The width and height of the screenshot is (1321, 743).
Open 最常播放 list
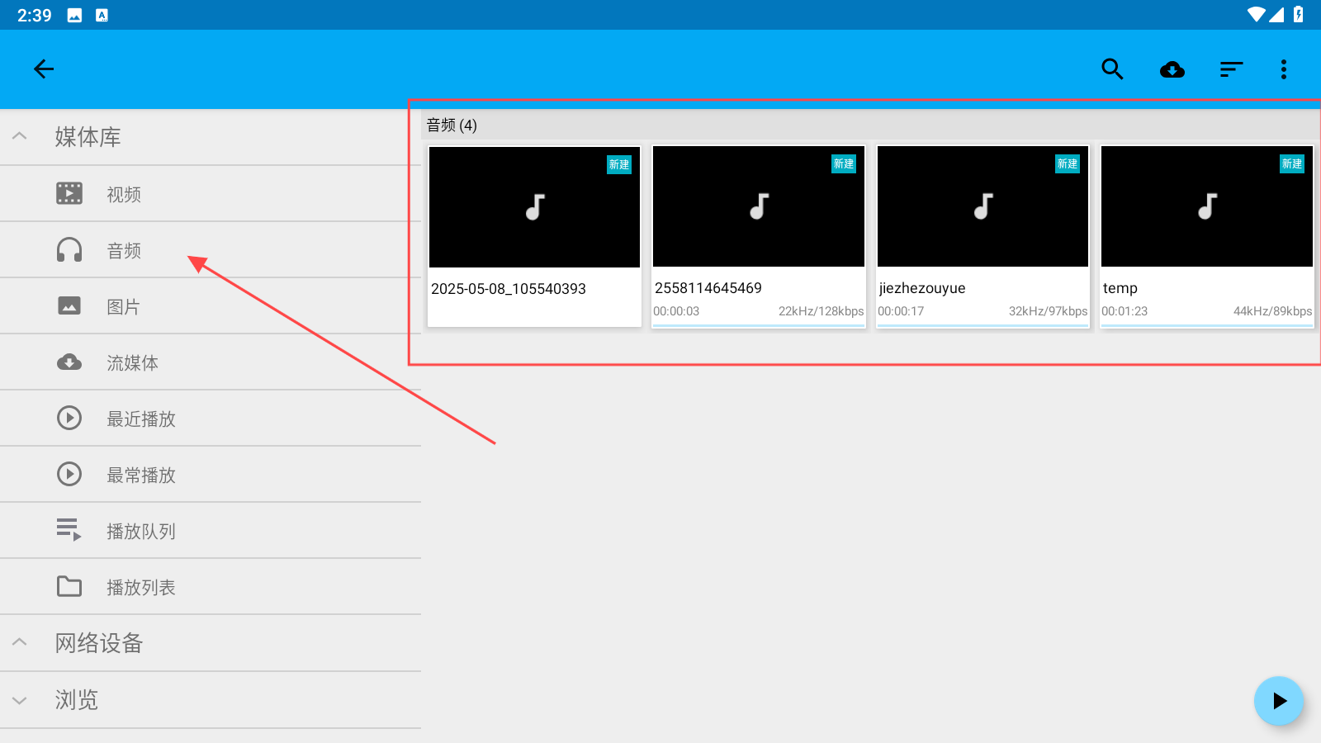point(211,475)
